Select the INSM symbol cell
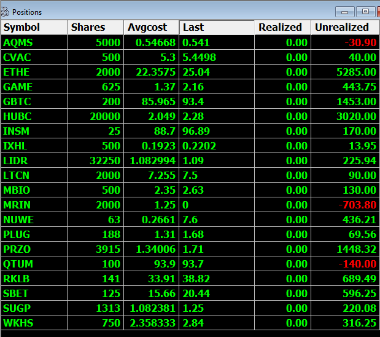The image size is (380, 337). click(x=34, y=131)
